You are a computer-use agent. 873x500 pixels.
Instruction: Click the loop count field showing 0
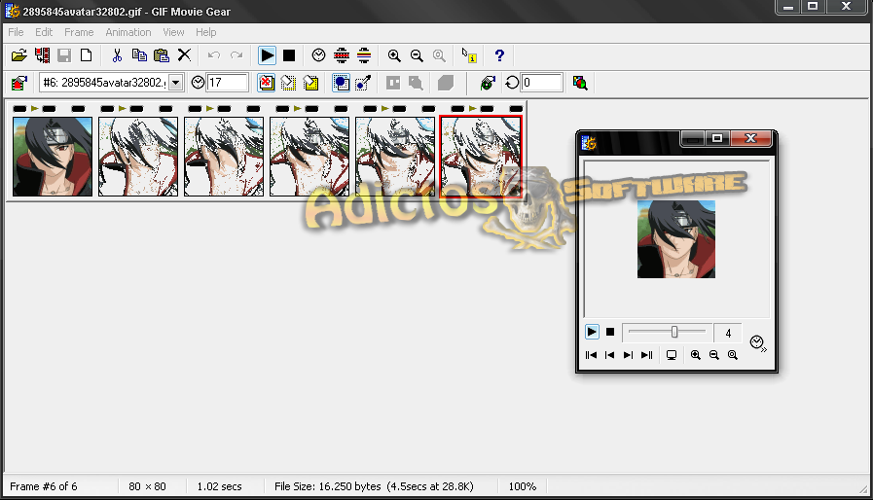542,83
